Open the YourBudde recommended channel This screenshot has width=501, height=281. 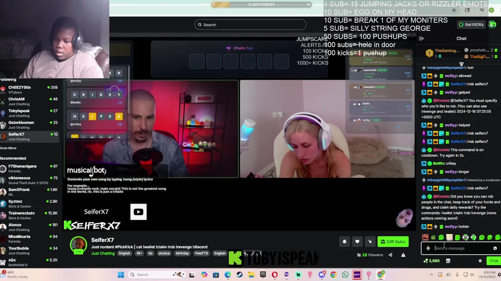point(29,251)
